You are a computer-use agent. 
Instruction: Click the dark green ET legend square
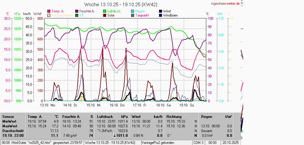point(77,15)
